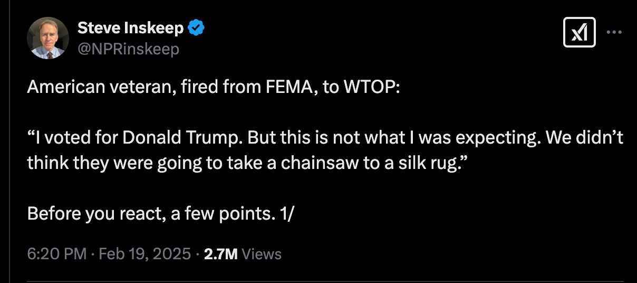The width and height of the screenshot is (637, 283).
Task: Click the blue verified checkmark badge
Action: (197, 28)
